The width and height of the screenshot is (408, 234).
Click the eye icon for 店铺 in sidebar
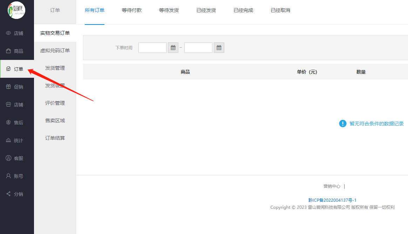pos(9,33)
